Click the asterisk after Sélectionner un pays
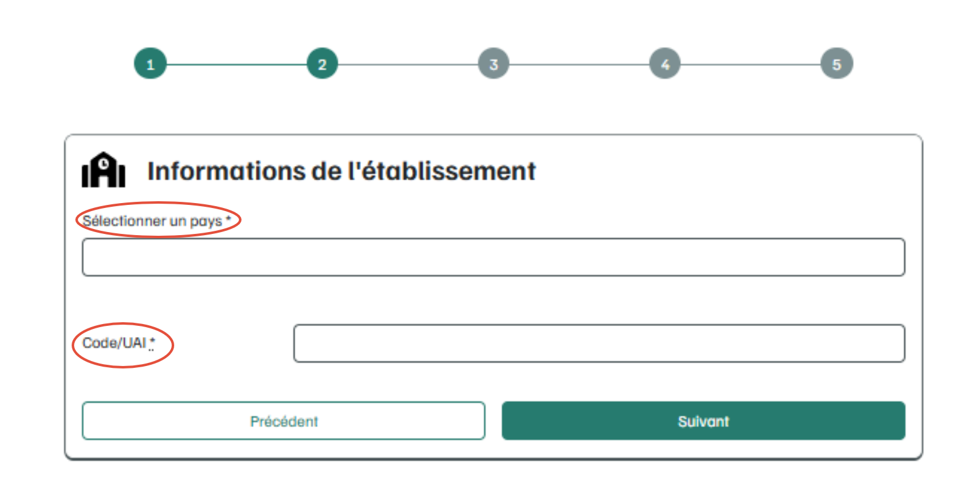This screenshot has width=971, height=495. 229,218
